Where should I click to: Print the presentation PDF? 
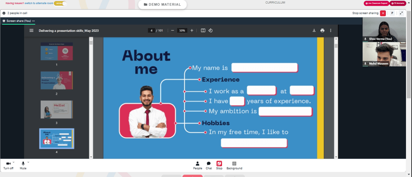323,30
